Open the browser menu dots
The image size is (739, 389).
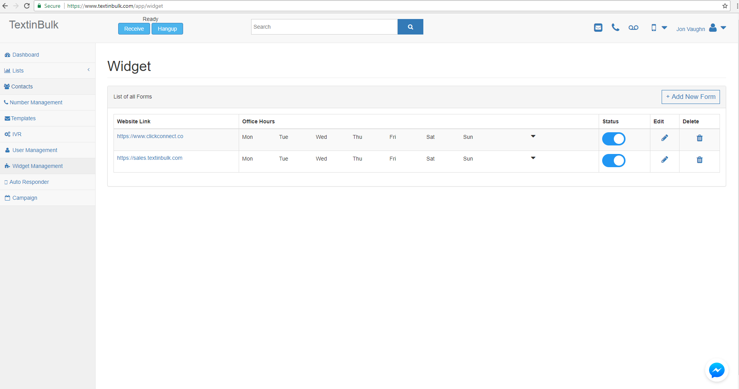pyautogui.click(x=737, y=6)
